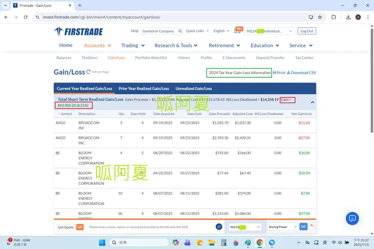This screenshot has height=249, width=374.
Task: Open the messages inbox icon with 99+ badge
Action: [238, 30]
